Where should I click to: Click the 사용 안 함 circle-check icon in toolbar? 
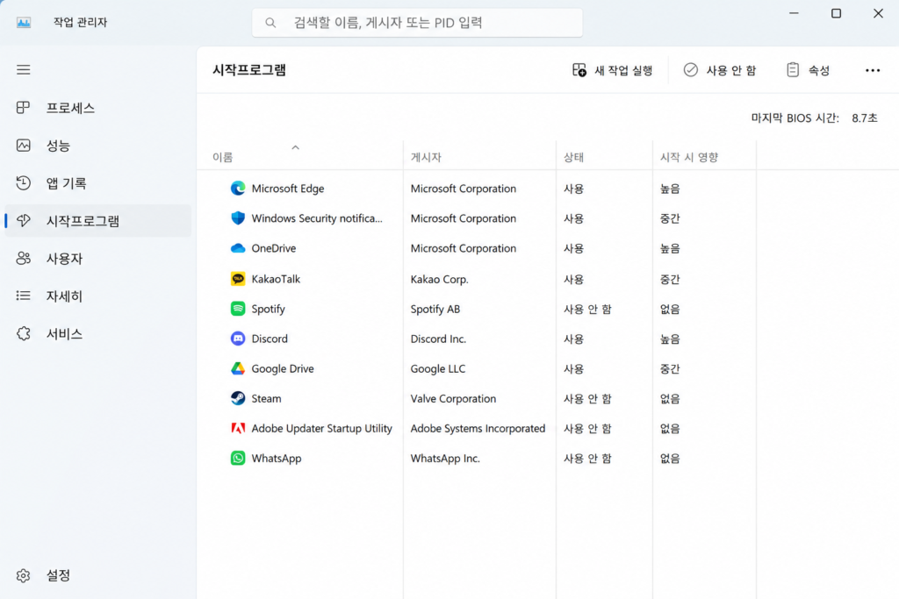691,70
